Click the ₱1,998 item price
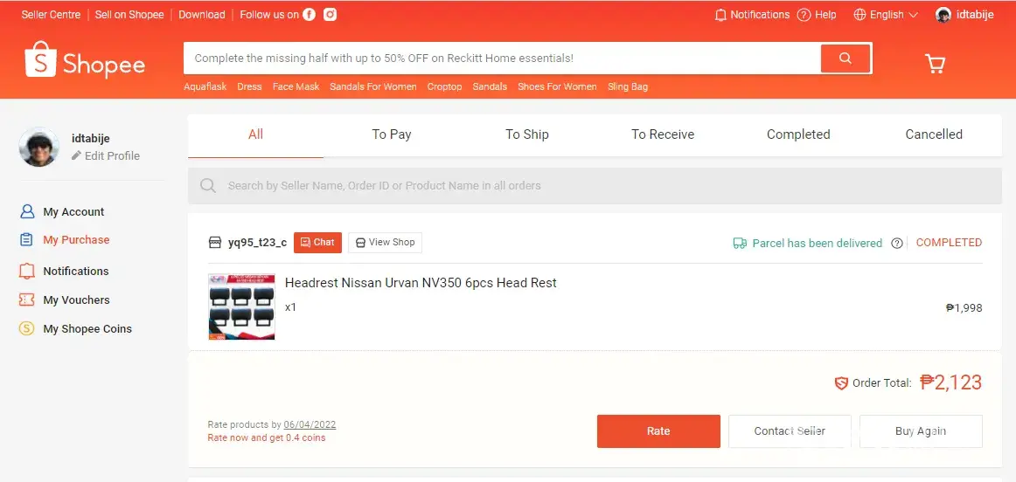1016x482 pixels. pos(964,308)
